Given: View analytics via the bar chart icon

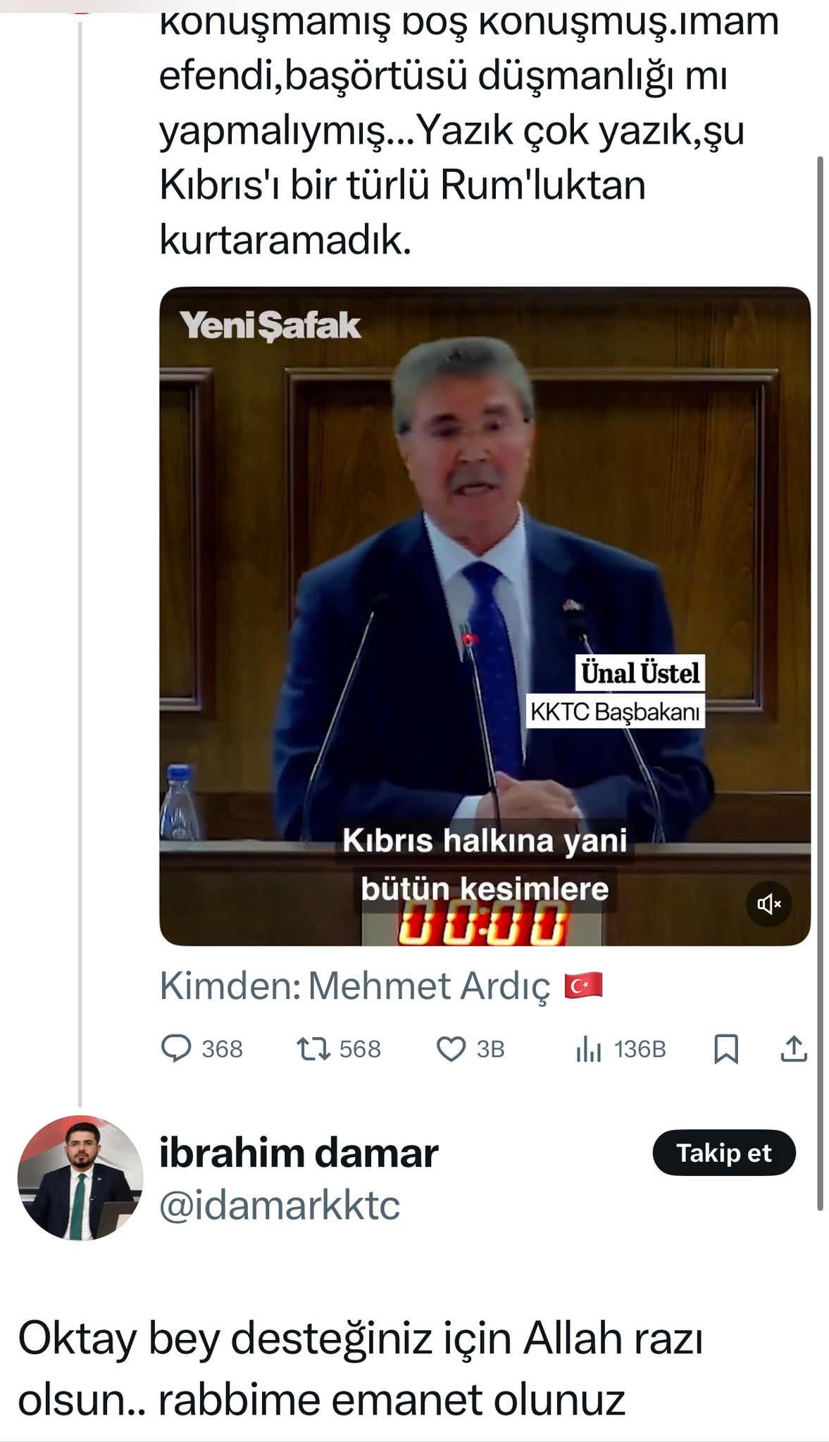Looking at the screenshot, I should 588,1049.
